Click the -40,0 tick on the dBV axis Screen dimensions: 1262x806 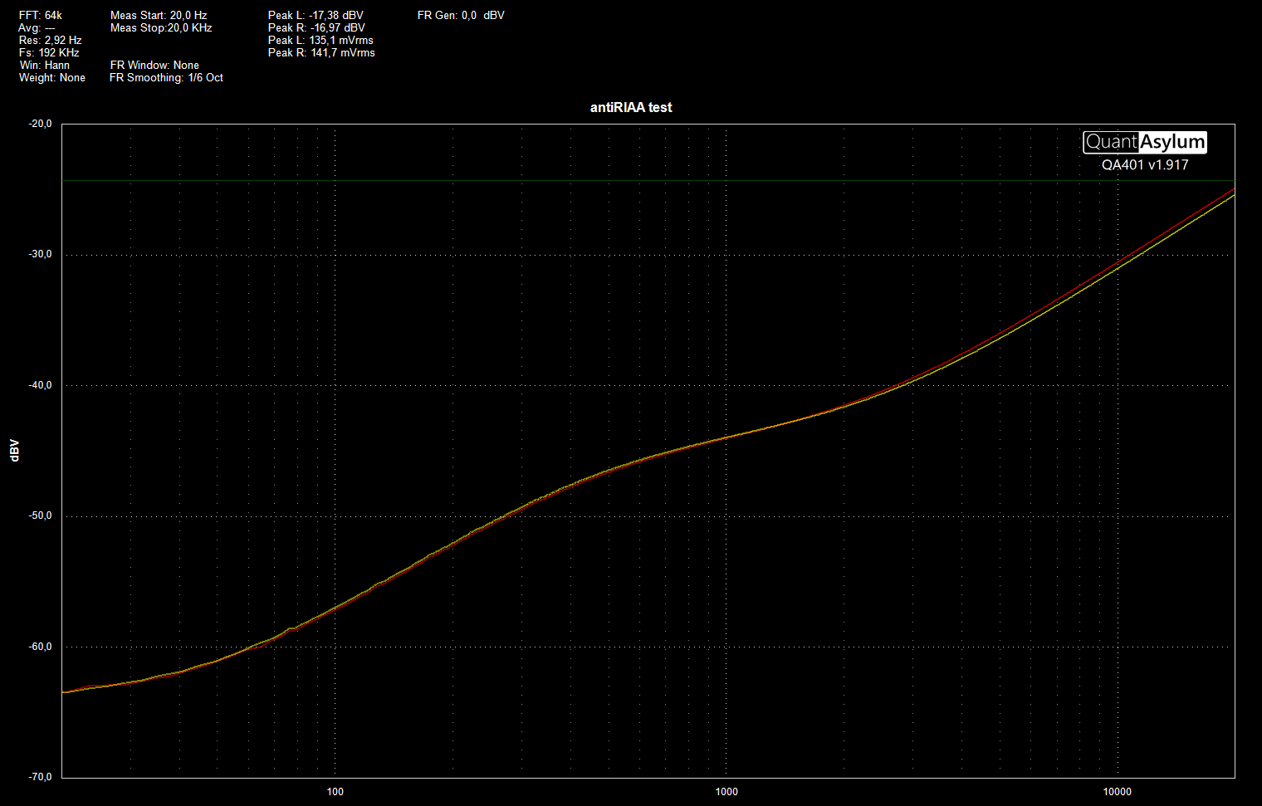pos(40,385)
